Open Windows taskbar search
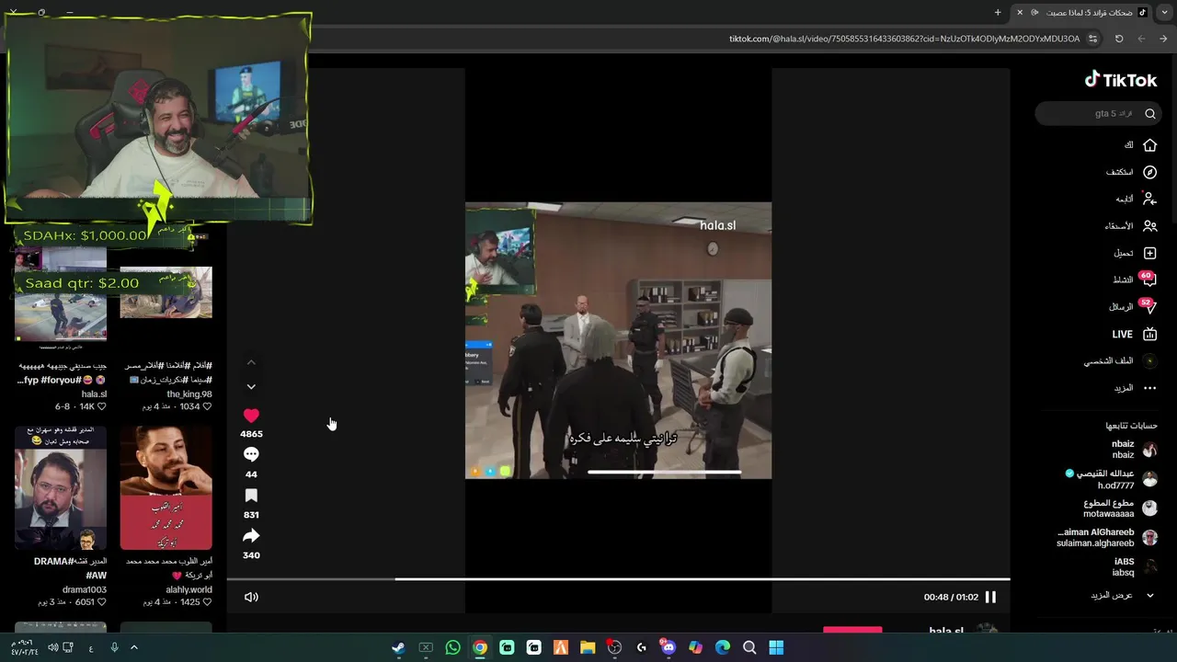This screenshot has width=1177, height=662. pyautogui.click(x=749, y=647)
